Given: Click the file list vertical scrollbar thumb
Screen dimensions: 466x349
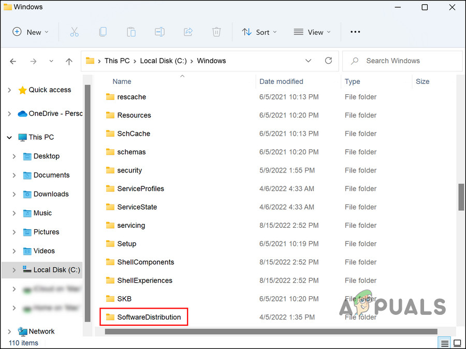Looking at the screenshot, I should click(x=461, y=197).
